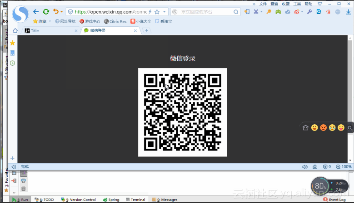
Task: Click the blue magnifier page-search icon
Action: point(319,12)
